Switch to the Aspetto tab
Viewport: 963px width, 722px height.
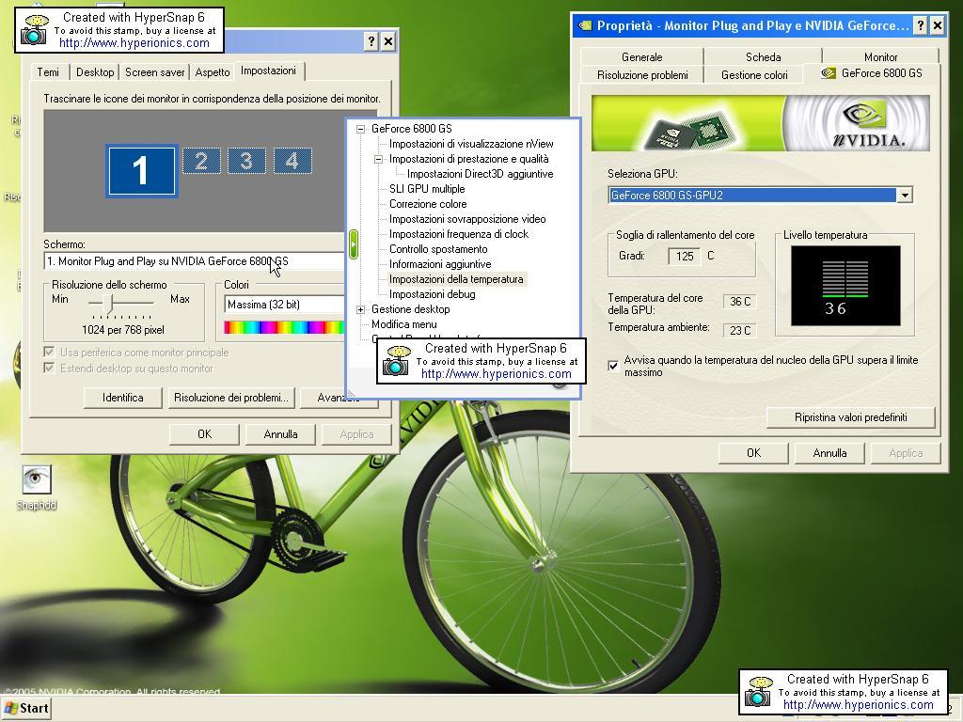click(213, 72)
